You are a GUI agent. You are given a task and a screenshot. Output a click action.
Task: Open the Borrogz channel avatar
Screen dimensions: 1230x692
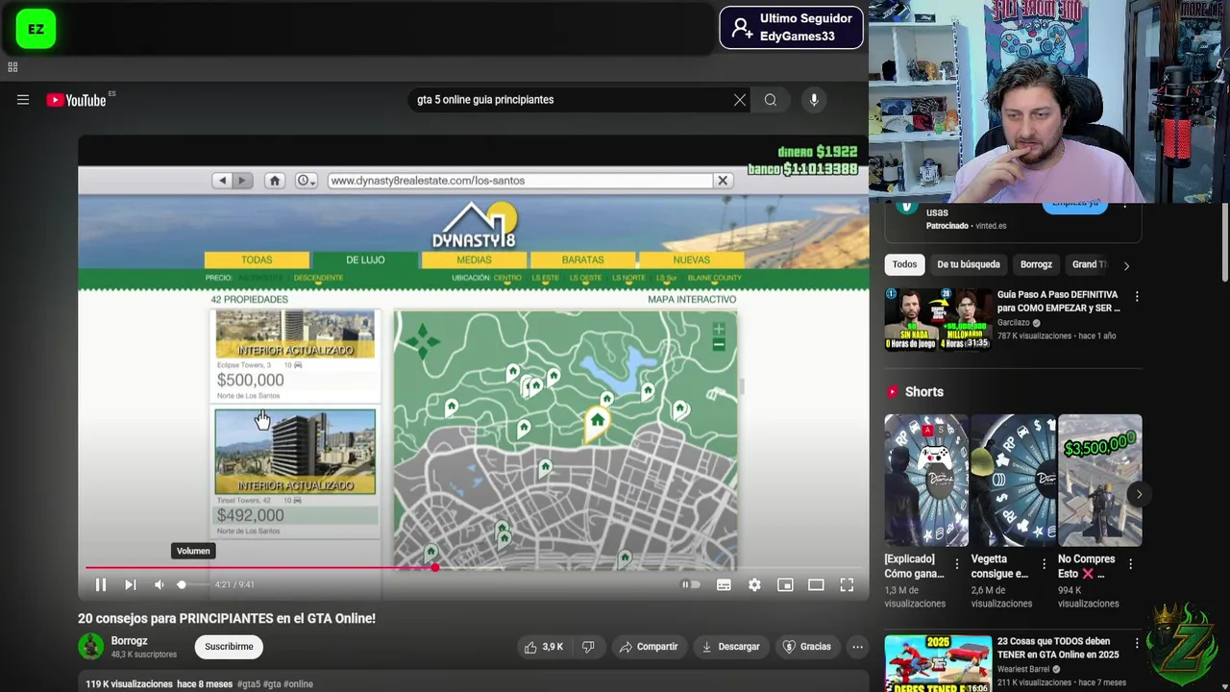point(91,646)
